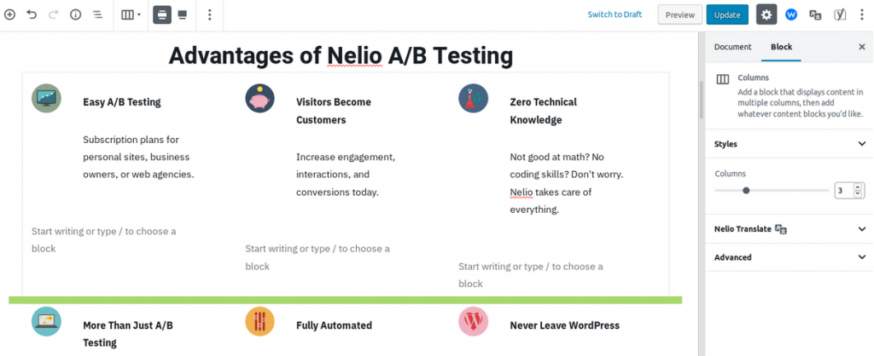
Task: Select wide width alignment button
Action: pyautogui.click(x=162, y=14)
